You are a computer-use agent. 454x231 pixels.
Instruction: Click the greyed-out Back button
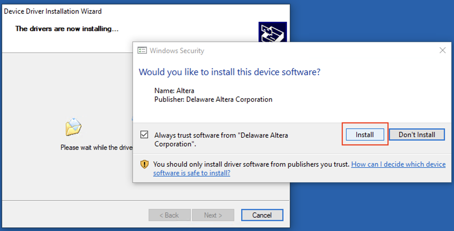click(x=169, y=215)
